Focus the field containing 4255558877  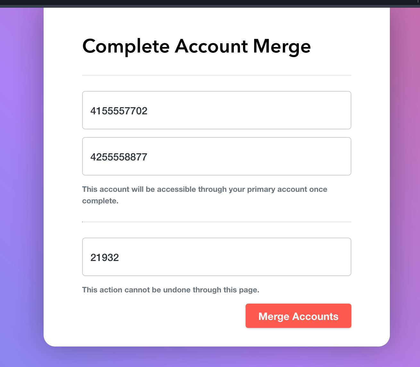pyautogui.click(x=217, y=156)
